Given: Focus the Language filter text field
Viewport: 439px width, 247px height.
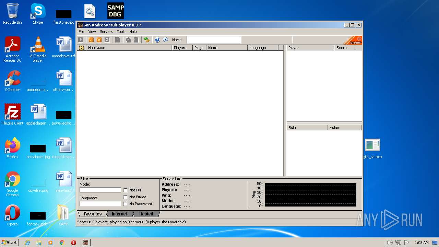Looking at the screenshot, I should (100, 204).
